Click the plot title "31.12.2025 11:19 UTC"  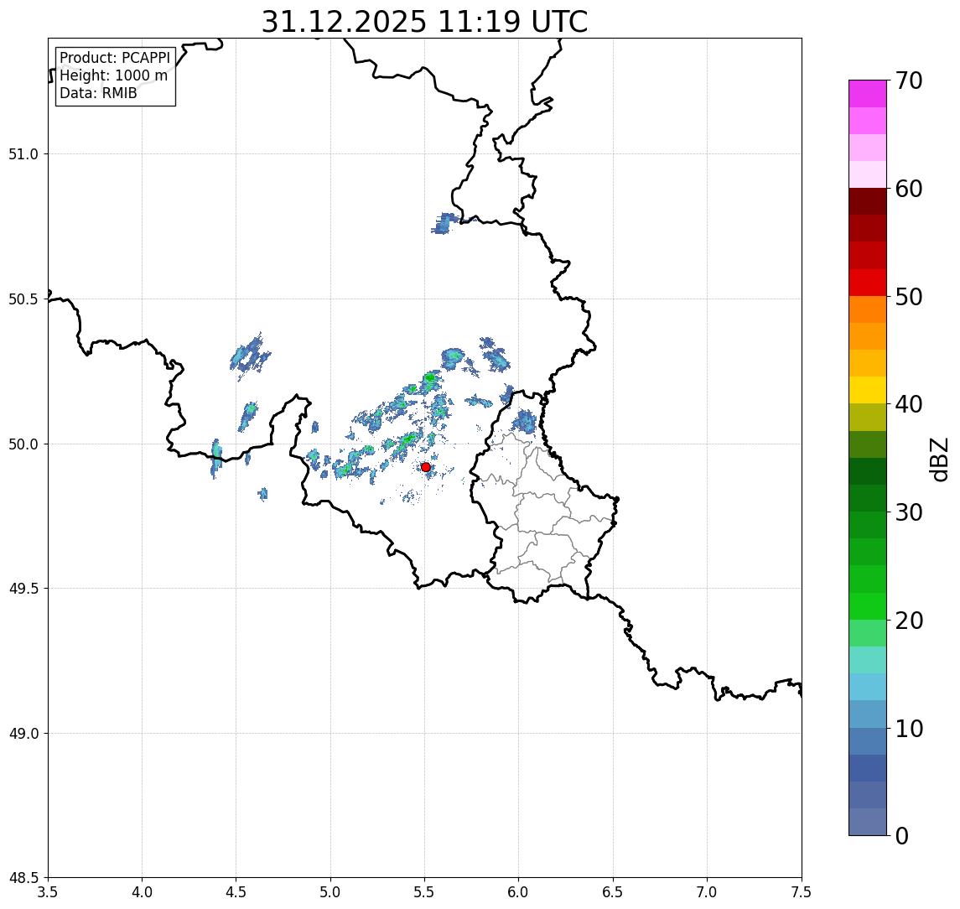pyautogui.click(x=424, y=22)
